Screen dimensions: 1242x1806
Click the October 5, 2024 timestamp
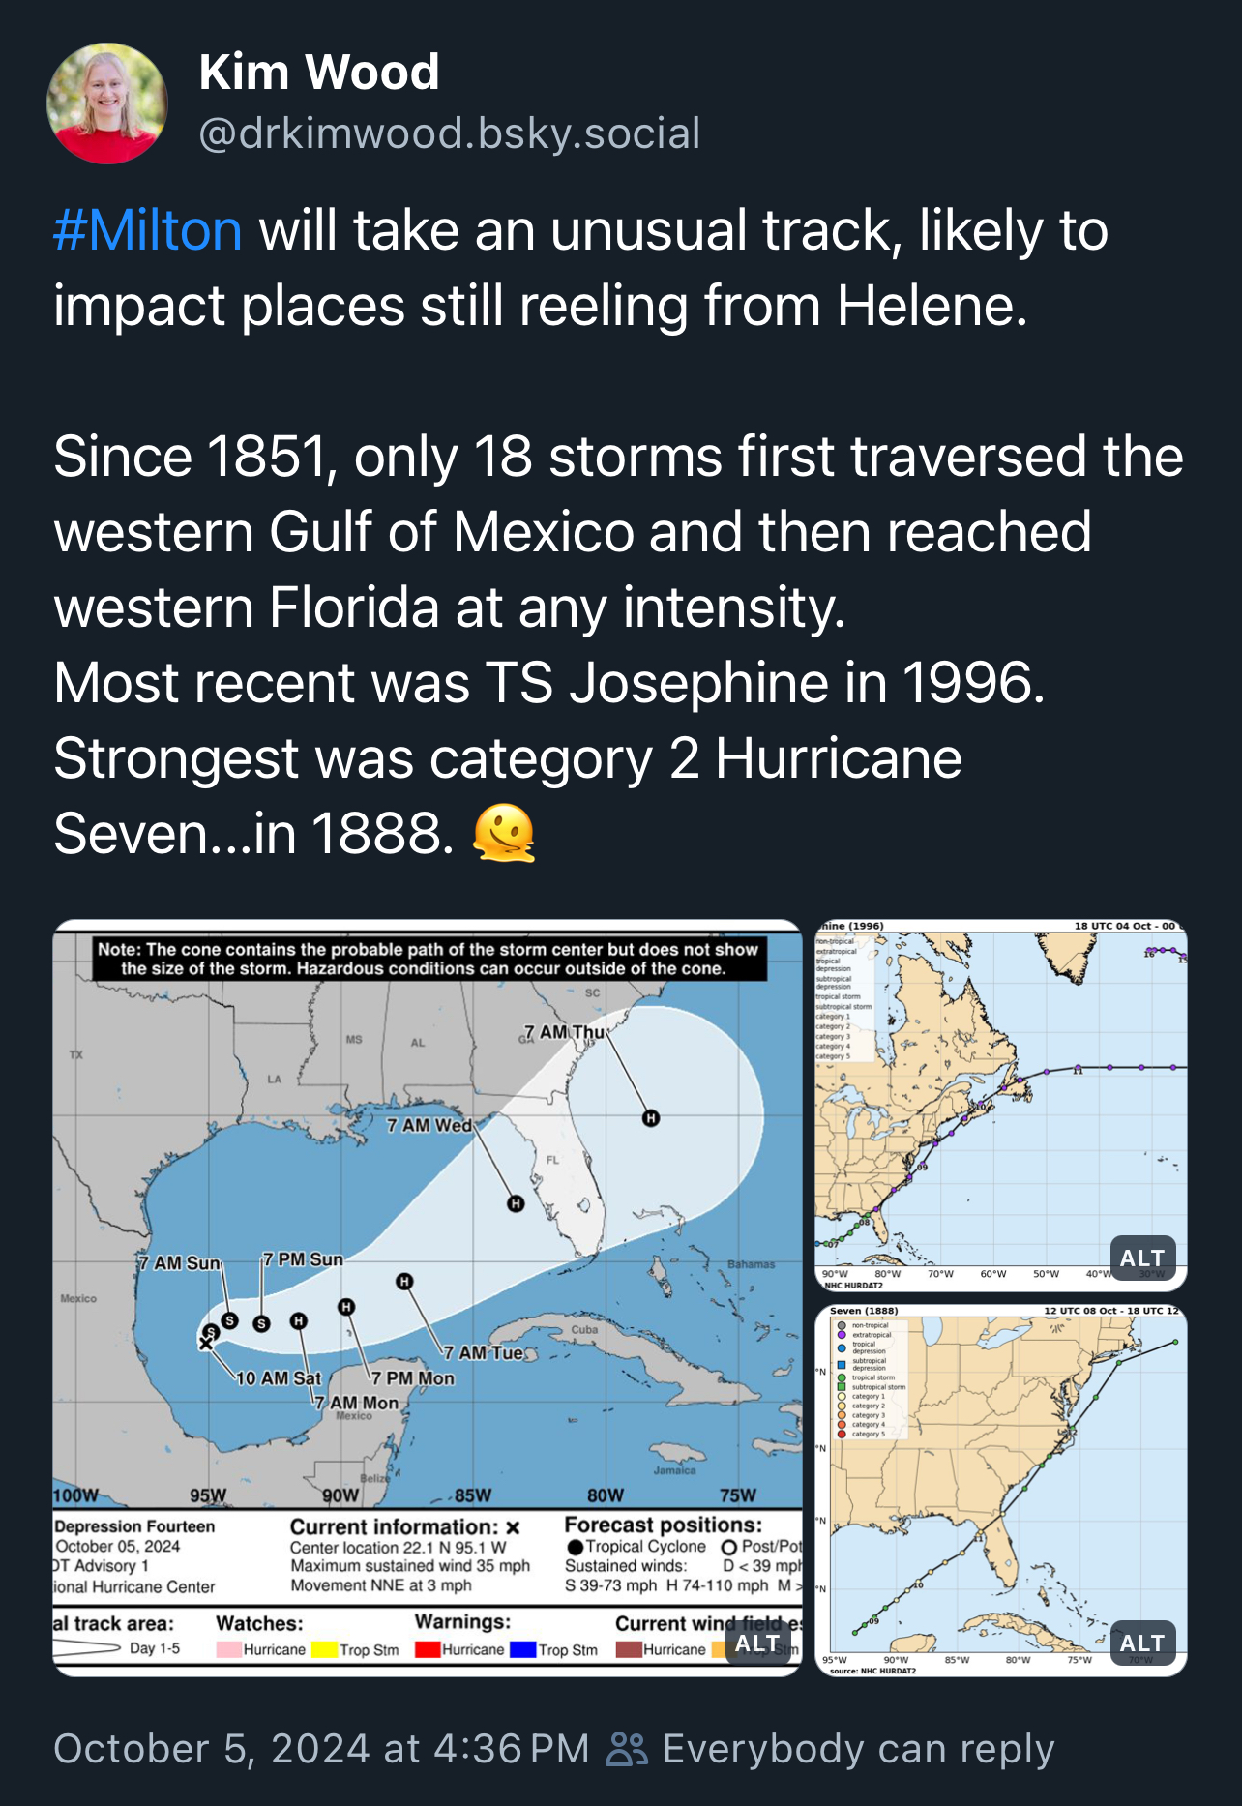point(321,1749)
